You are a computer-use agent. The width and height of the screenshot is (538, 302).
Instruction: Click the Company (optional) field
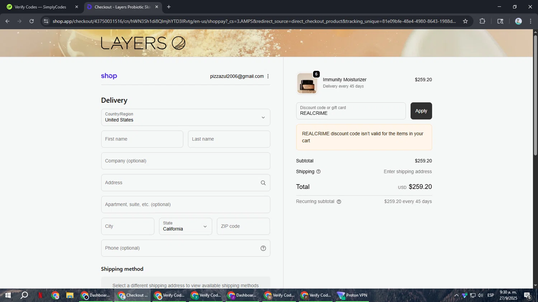point(185,161)
